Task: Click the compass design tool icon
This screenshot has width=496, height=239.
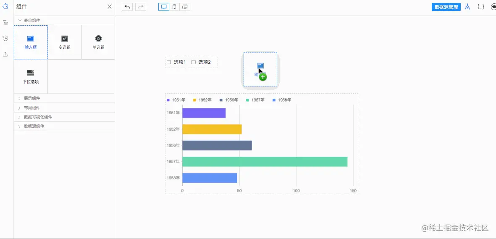Action: pos(467,7)
